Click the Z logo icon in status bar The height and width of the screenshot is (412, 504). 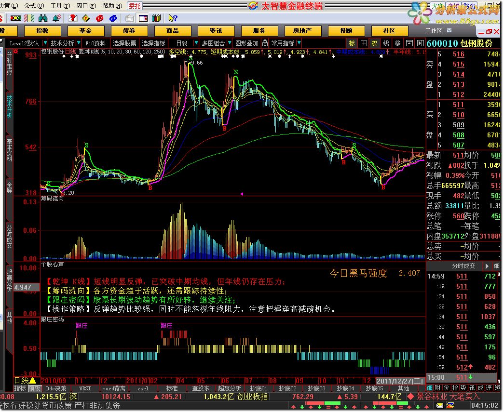(450, 406)
